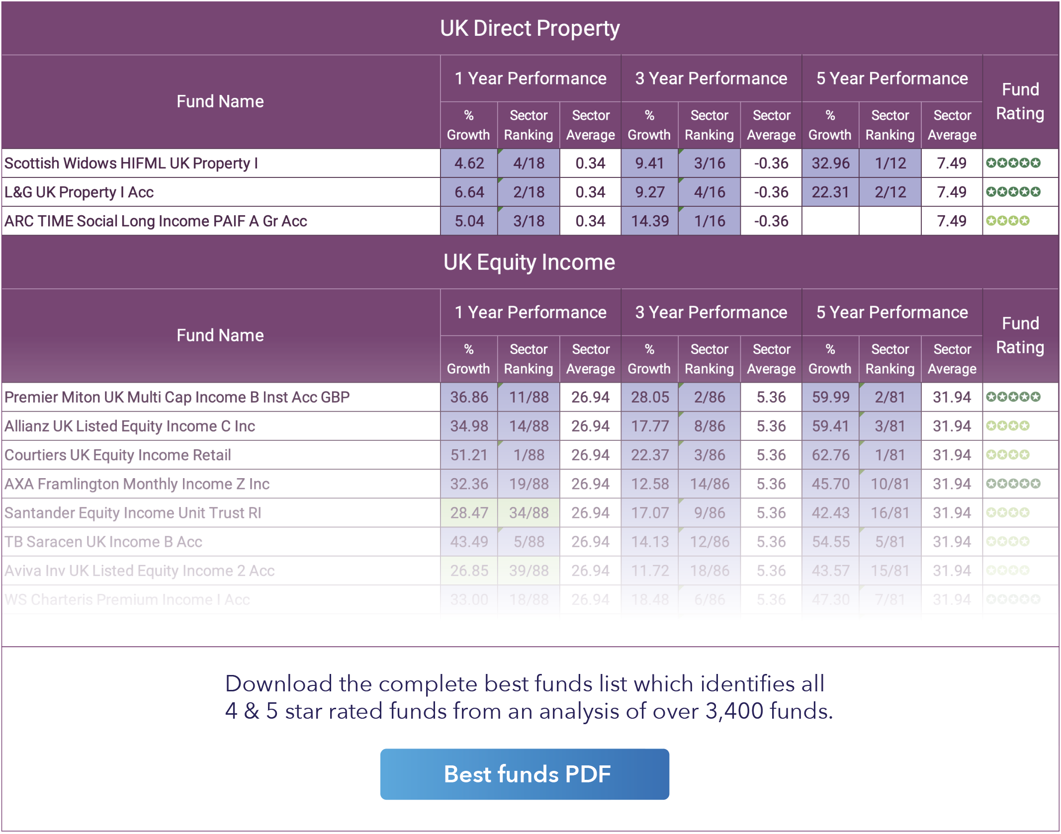1061x834 pixels.
Task: Click Santander Equity Income Unit Trust star rating
Action: click(1007, 512)
